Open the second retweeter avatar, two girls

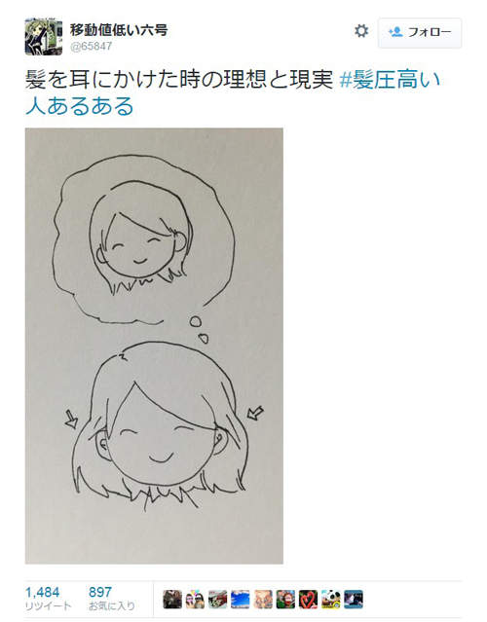pyautogui.click(x=195, y=599)
